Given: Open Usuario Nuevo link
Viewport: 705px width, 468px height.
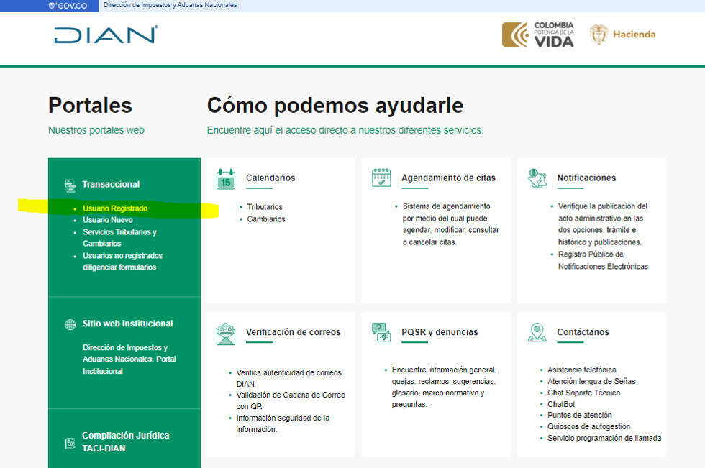Looking at the screenshot, I should click(x=108, y=220).
